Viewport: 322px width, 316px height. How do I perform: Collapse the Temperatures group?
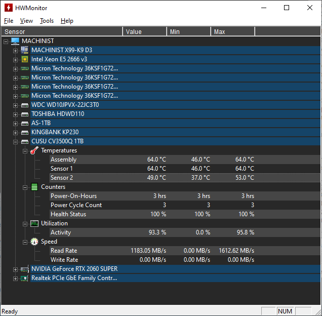(25, 151)
